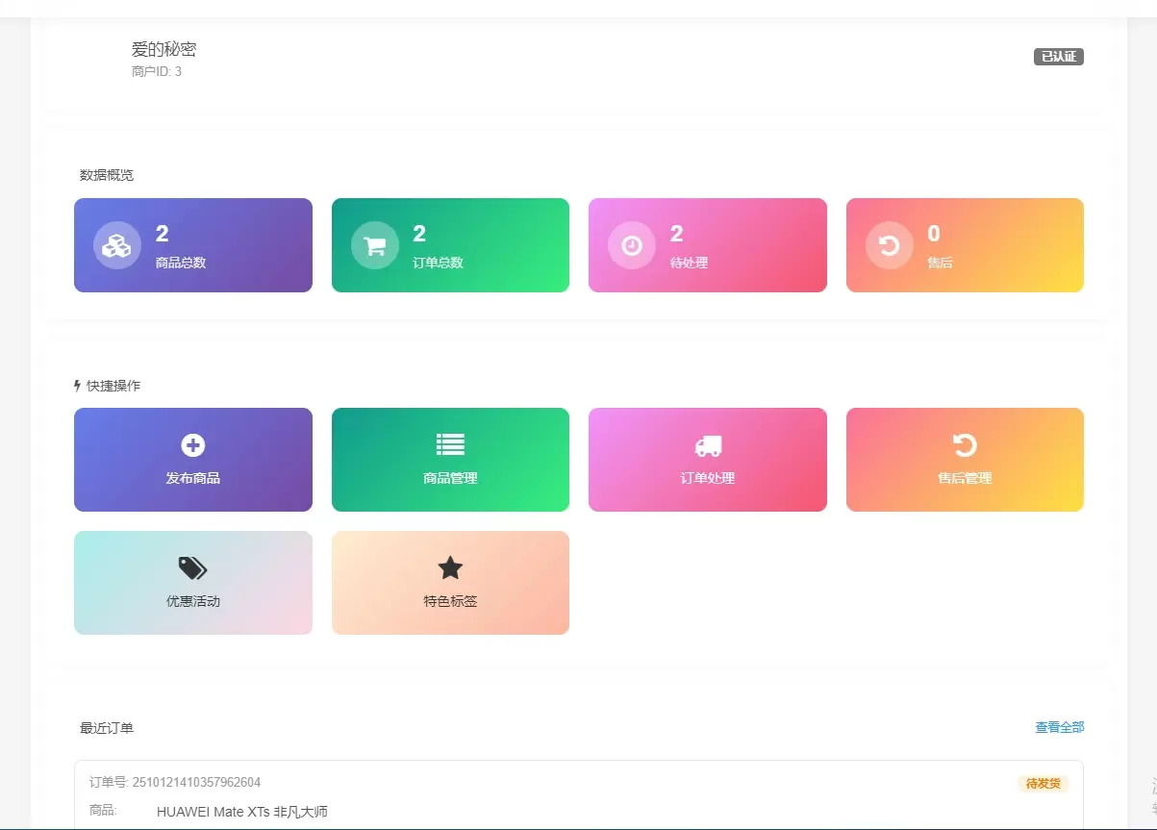Click the plus icon on 发布商品

click(x=193, y=444)
